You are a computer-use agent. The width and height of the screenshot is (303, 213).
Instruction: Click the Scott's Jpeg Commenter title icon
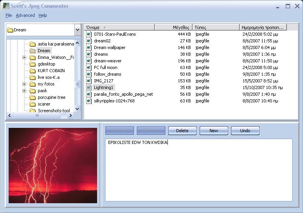point(6,6)
